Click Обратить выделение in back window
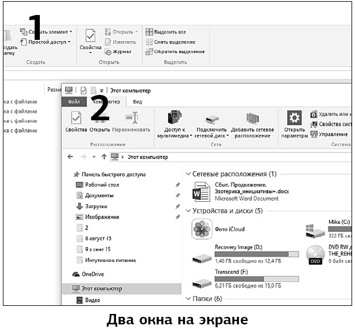355x329 pixels. click(175, 51)
